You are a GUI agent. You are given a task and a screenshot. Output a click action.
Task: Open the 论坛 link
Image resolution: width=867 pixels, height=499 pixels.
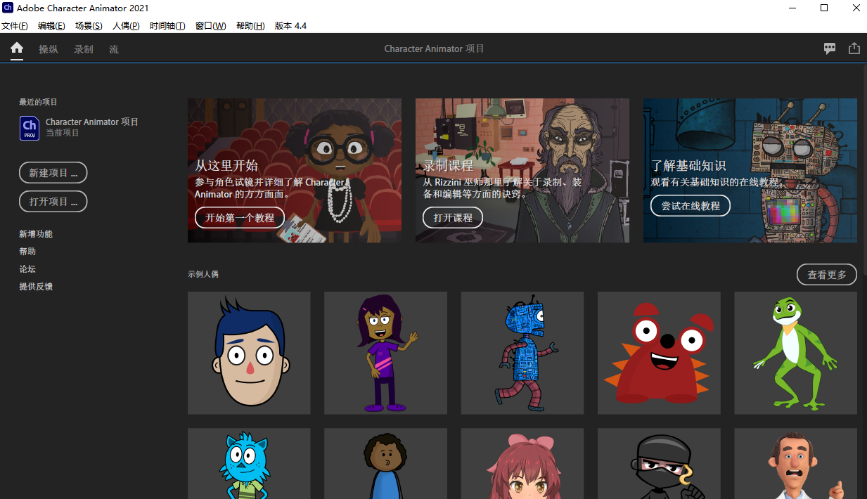click(27, 269)
